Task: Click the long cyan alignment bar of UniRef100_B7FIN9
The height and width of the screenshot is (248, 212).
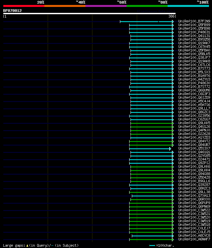Action: pyautogui.click(x=147, y=22)
